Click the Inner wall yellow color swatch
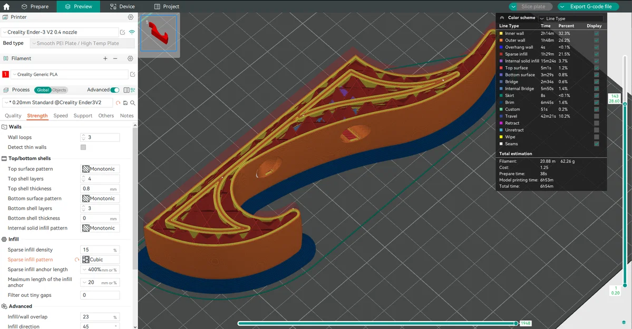632x329 pixels. pos(501,33)
